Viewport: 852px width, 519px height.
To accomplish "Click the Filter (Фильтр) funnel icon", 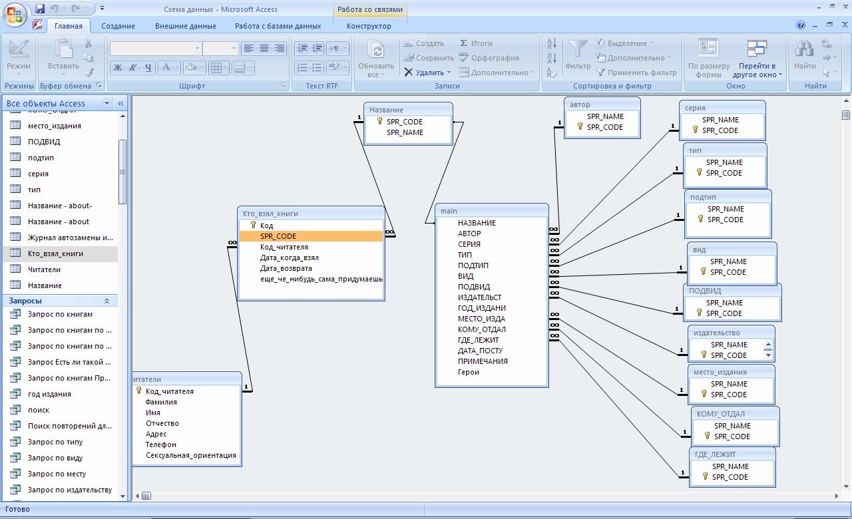I will click(577, 50).
